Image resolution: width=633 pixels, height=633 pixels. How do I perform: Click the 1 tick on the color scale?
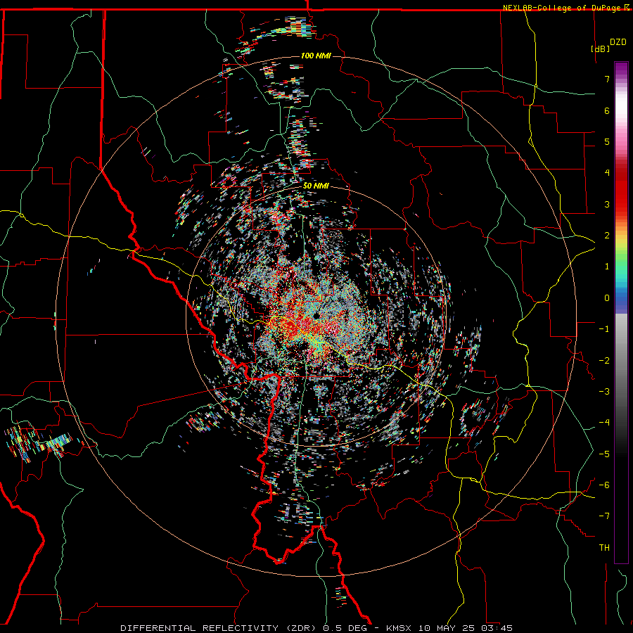pos(607,267)
